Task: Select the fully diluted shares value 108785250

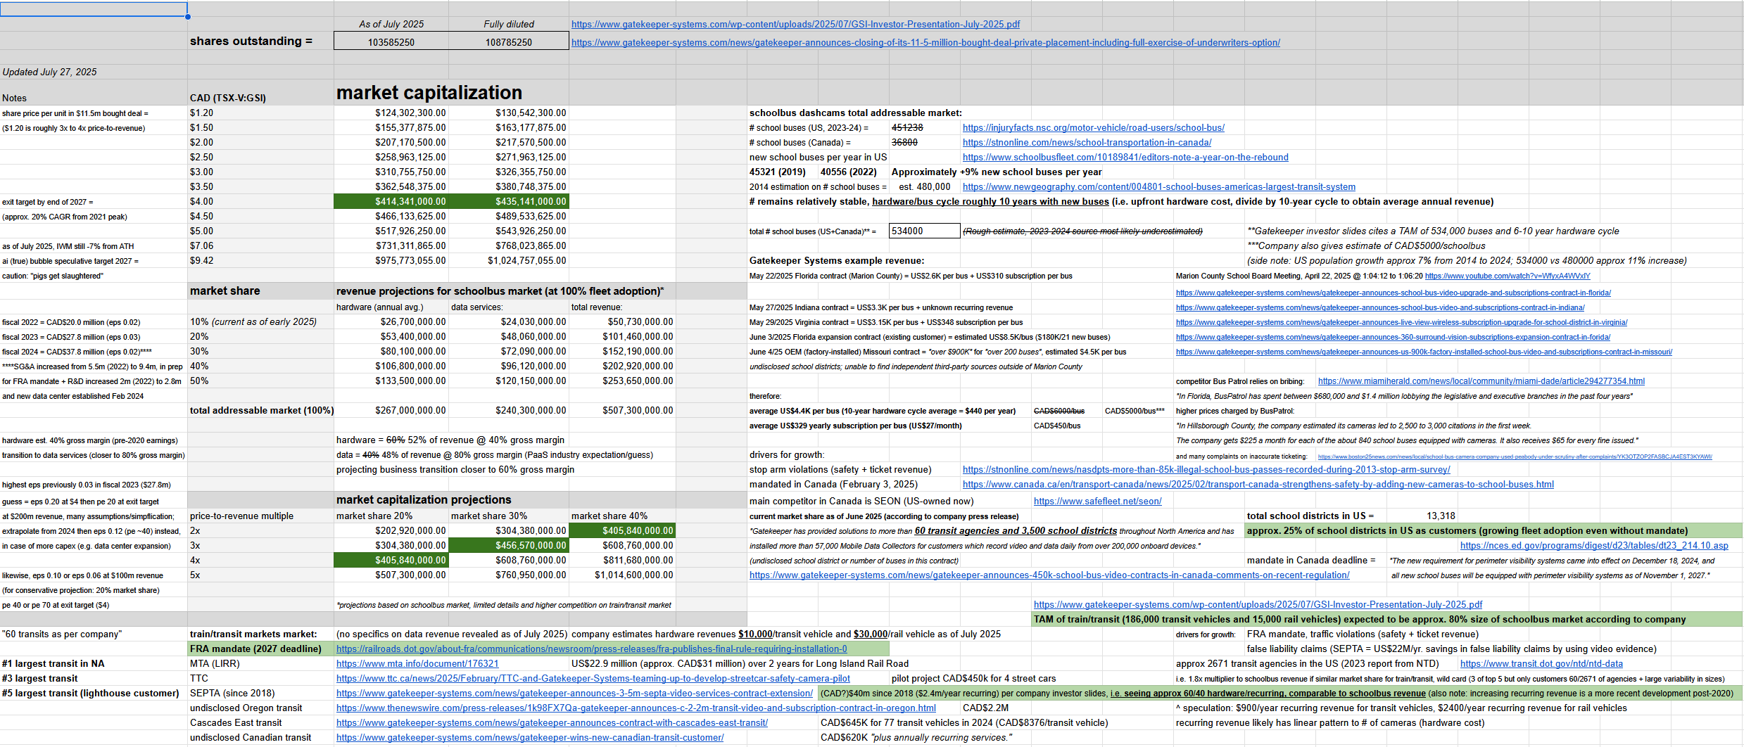Action: [509, 42]
